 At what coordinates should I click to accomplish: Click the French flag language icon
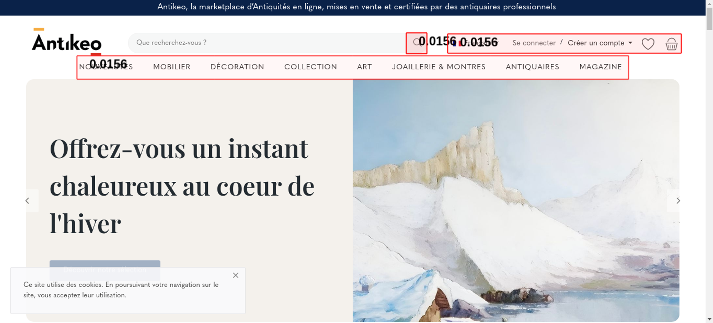(x=457, y=43)
